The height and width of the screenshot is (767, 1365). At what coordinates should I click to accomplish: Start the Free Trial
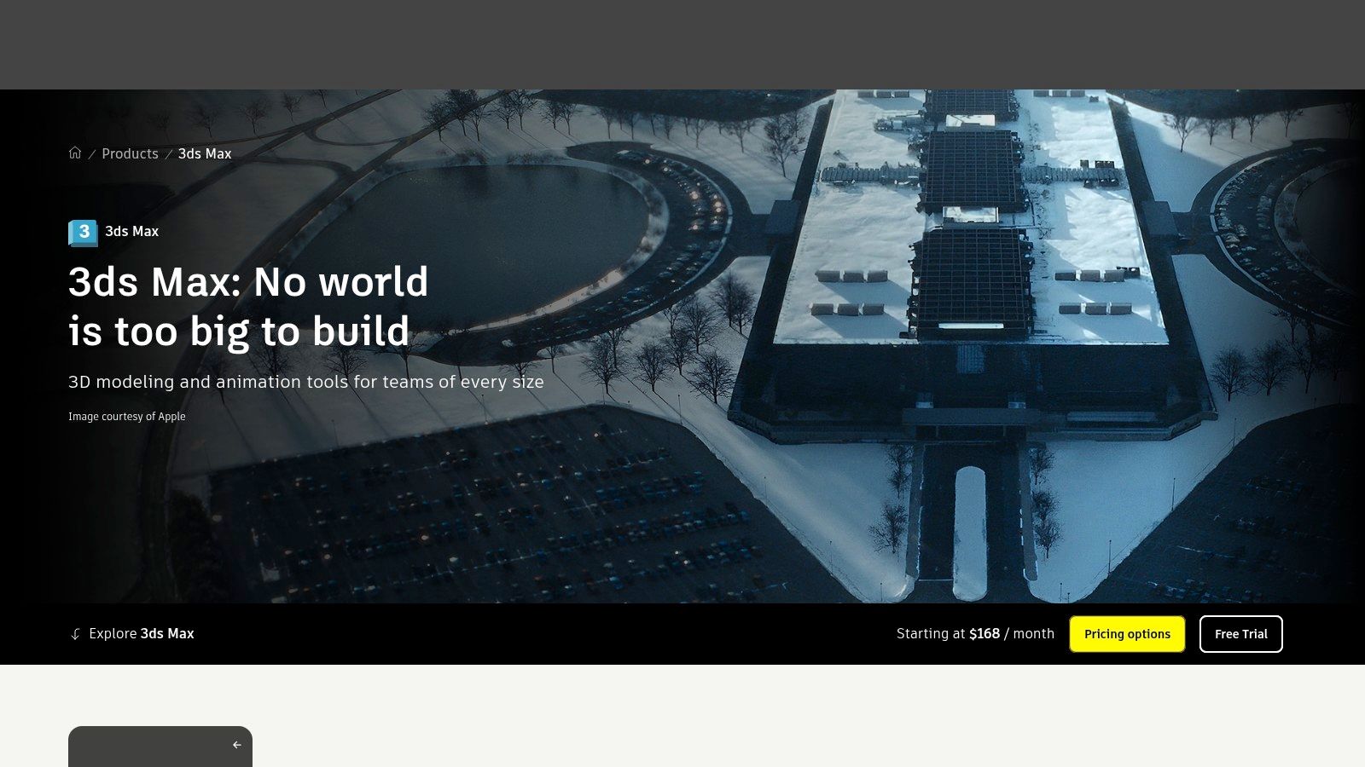point(1240,634)
